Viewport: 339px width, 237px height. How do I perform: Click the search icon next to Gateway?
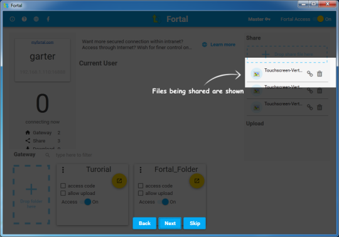tap(47, 155)
